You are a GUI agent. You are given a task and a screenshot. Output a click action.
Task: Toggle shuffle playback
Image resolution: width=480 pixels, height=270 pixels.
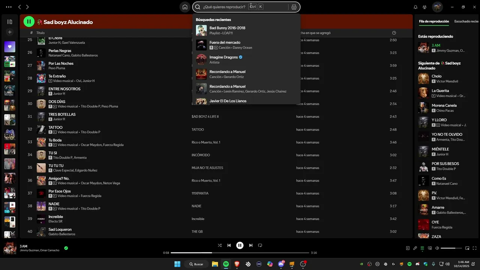coord(220,245)
